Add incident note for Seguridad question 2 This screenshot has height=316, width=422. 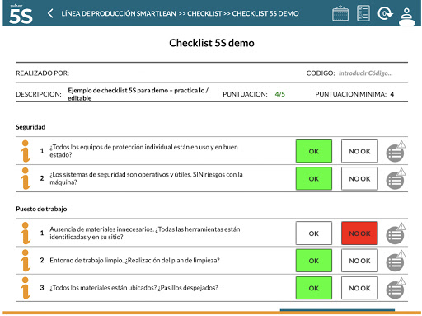point(396,179)
